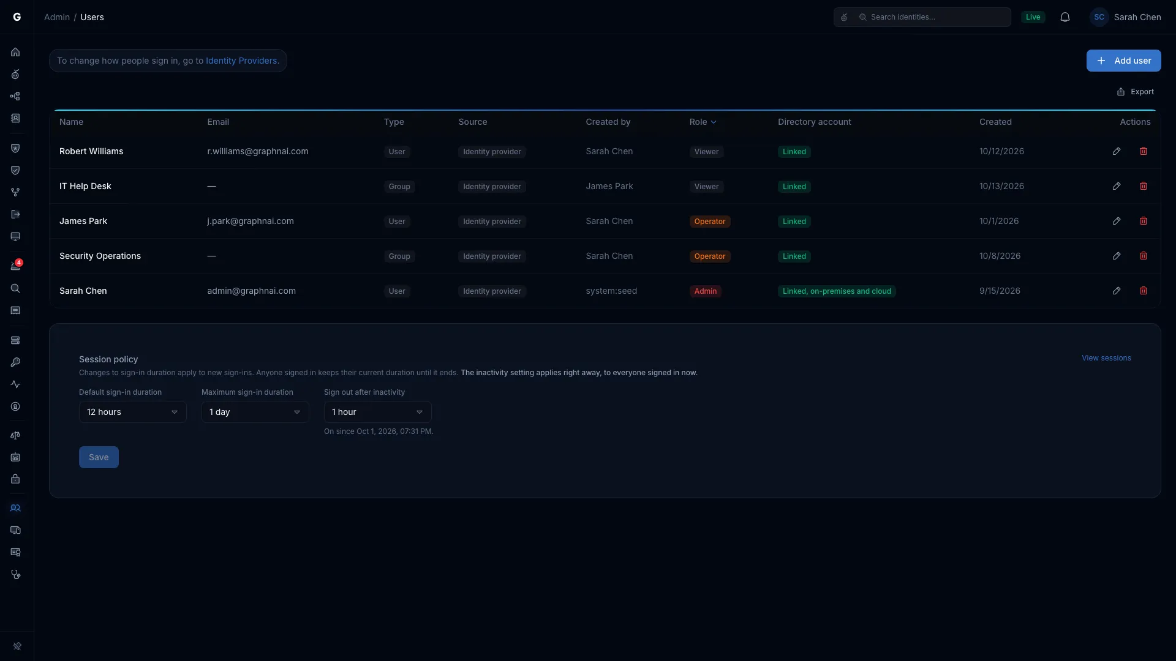This screenshot has height=661, width=1176.
Task: Click the Security Operations name cell
Action: click(100, 256)
